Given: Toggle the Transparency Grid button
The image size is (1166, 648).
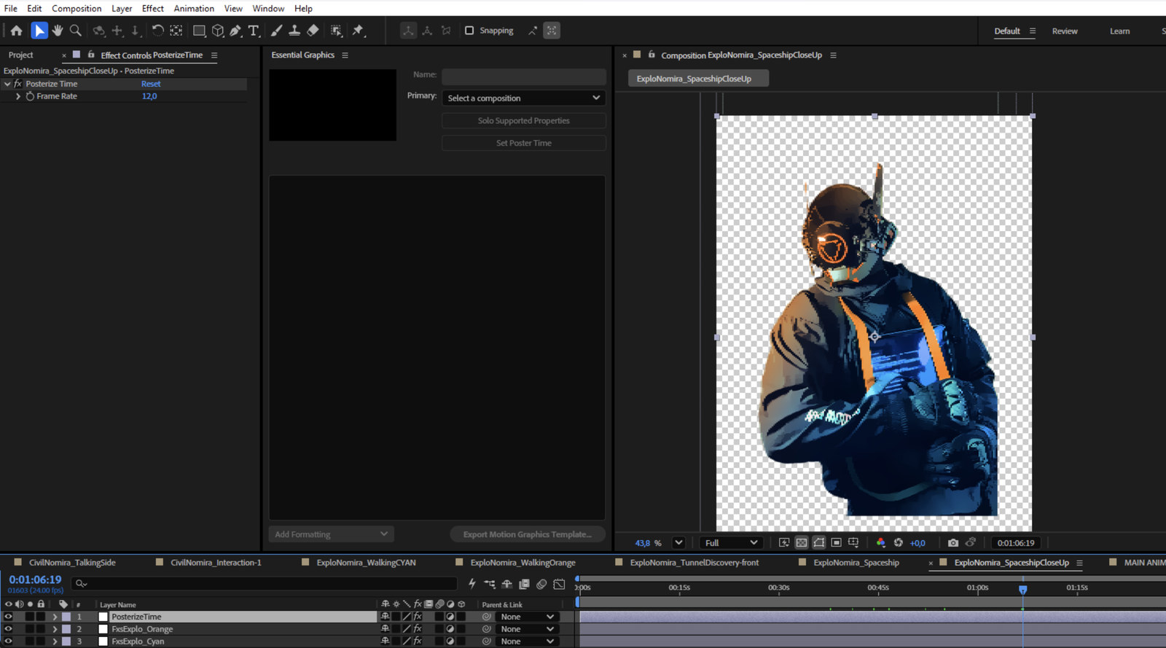Looking at the screenshot, I should point(802,542).
